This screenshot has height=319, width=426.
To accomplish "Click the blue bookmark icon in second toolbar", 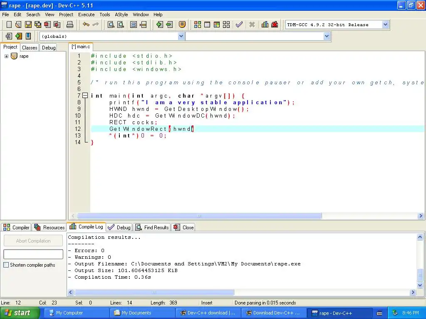I will point(28,36).
